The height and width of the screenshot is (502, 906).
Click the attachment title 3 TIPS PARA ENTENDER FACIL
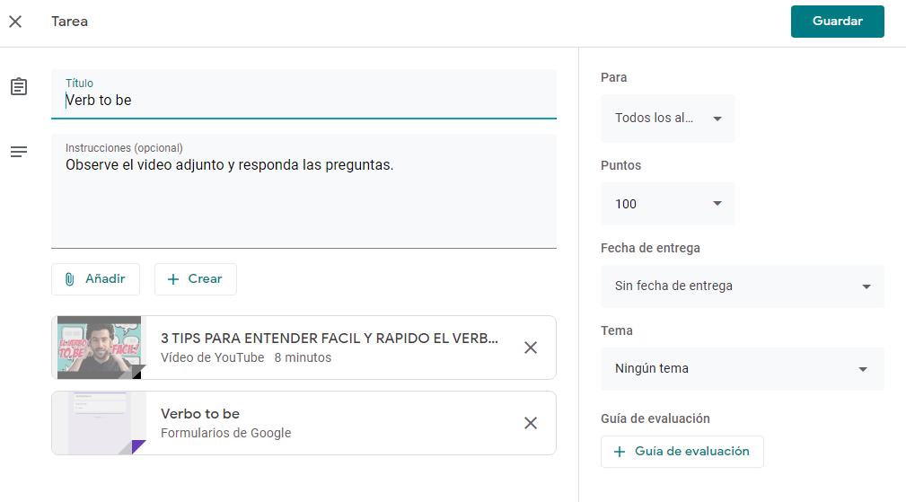click(x=330, y=338)
